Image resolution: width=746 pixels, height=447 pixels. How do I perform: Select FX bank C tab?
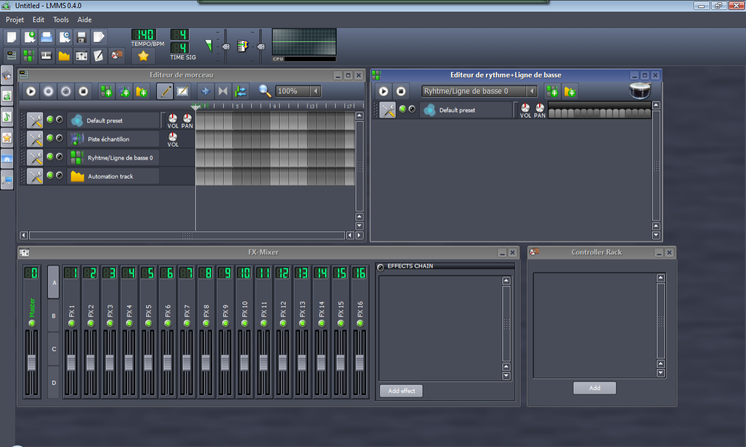[54, 349]
